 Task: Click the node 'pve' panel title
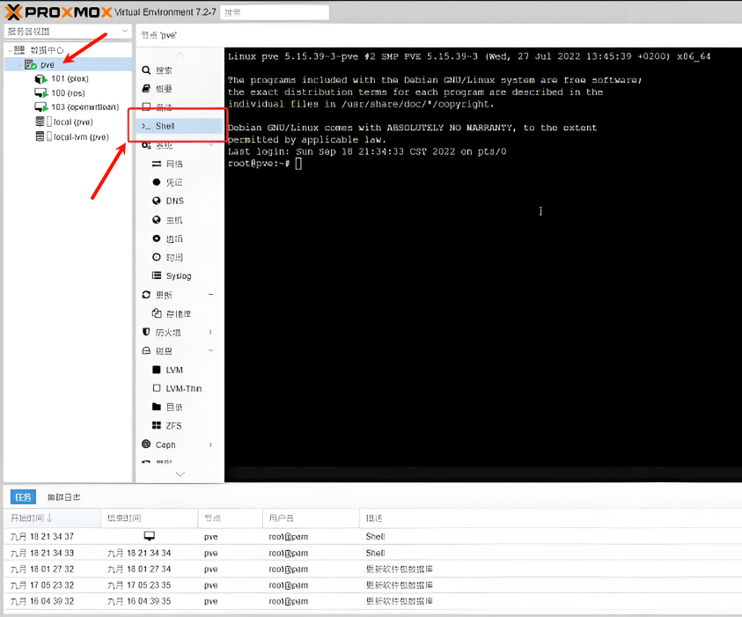tap(159, 35)
